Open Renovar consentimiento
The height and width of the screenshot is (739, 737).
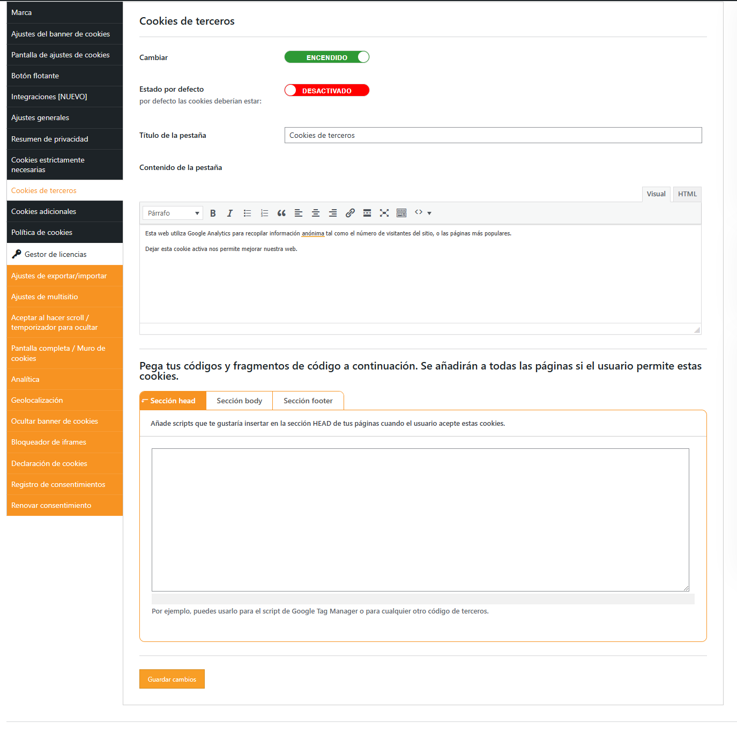click(x=65, y=505)
